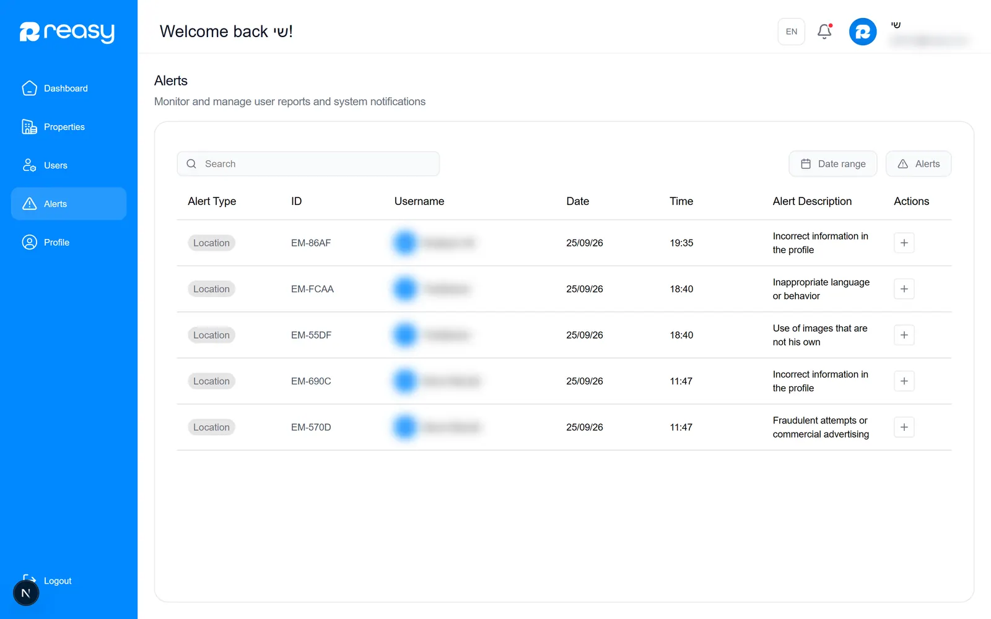This screenshot has width=991, height=619.
Task: Click the Location tag in EM-690C row
Action: (x=211, y=381)
